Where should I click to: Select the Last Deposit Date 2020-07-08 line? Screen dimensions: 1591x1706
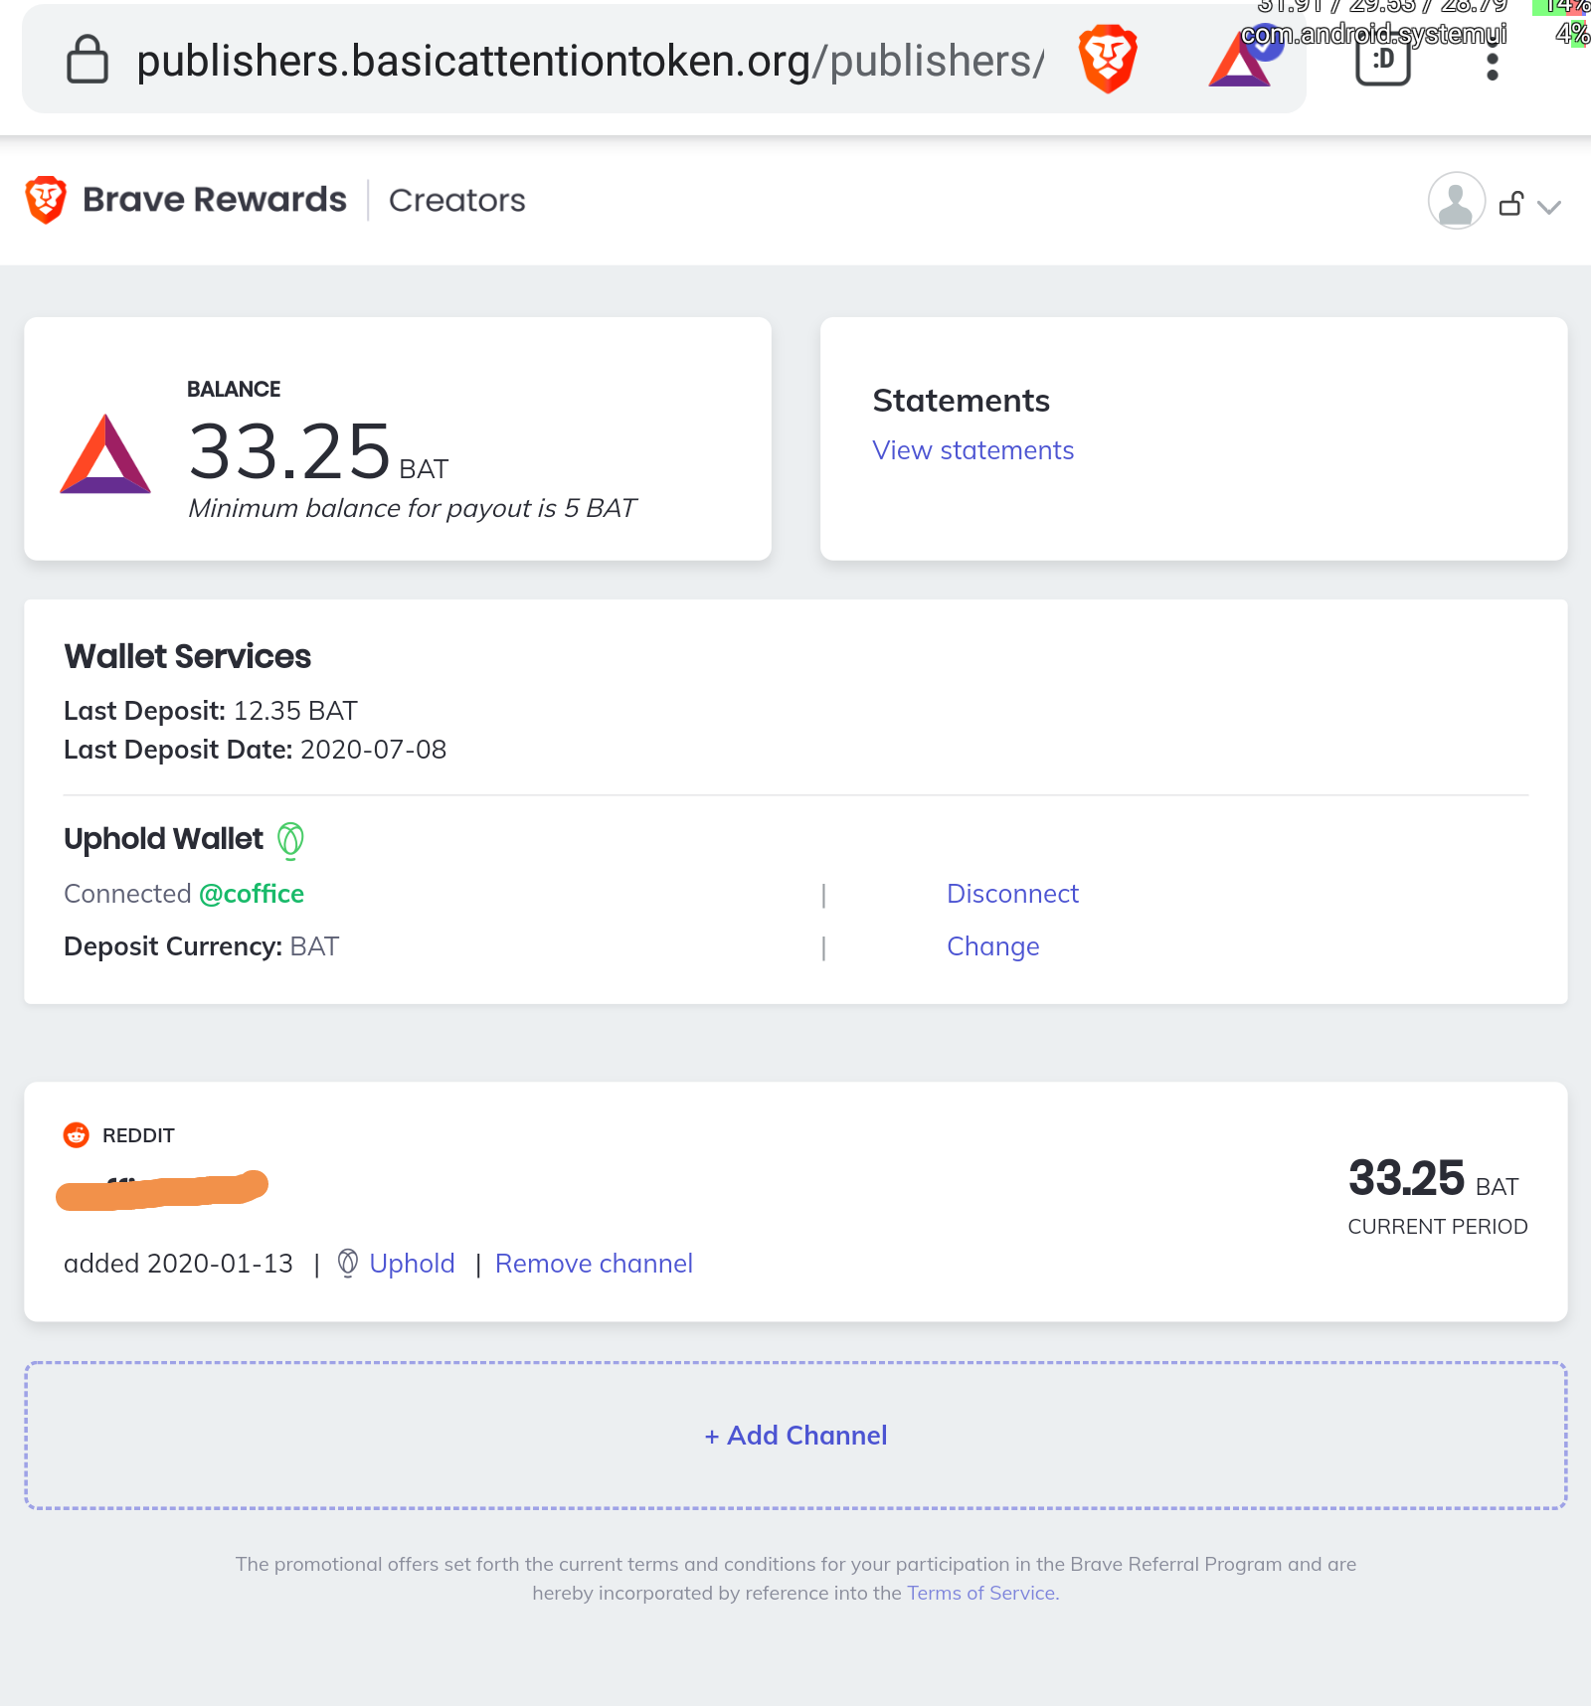point(255,750)
